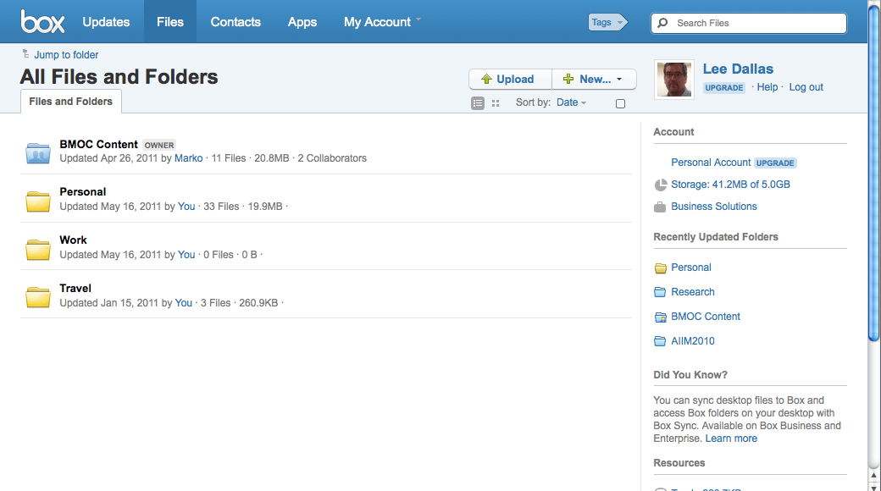
Task: Click the storage pie chart icon
Action: pyautogui.click(x=659, y=184)
